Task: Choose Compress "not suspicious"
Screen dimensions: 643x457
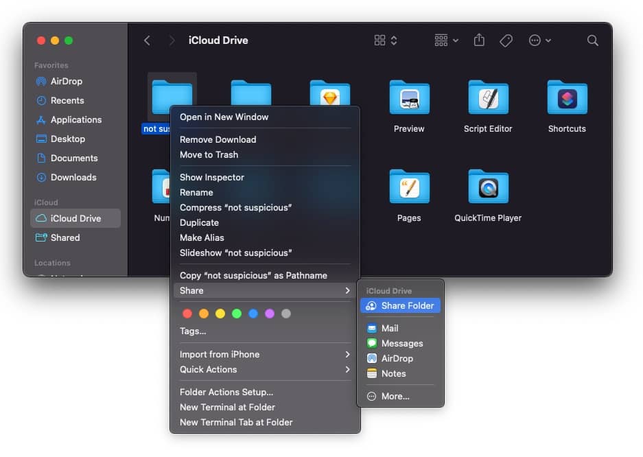Action: 265,208
